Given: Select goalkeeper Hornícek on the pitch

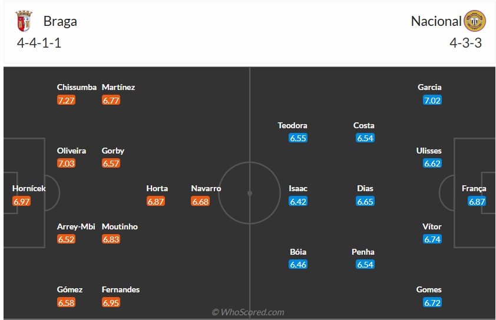Looking at the screenshot, I should click(x=29, y=189).
